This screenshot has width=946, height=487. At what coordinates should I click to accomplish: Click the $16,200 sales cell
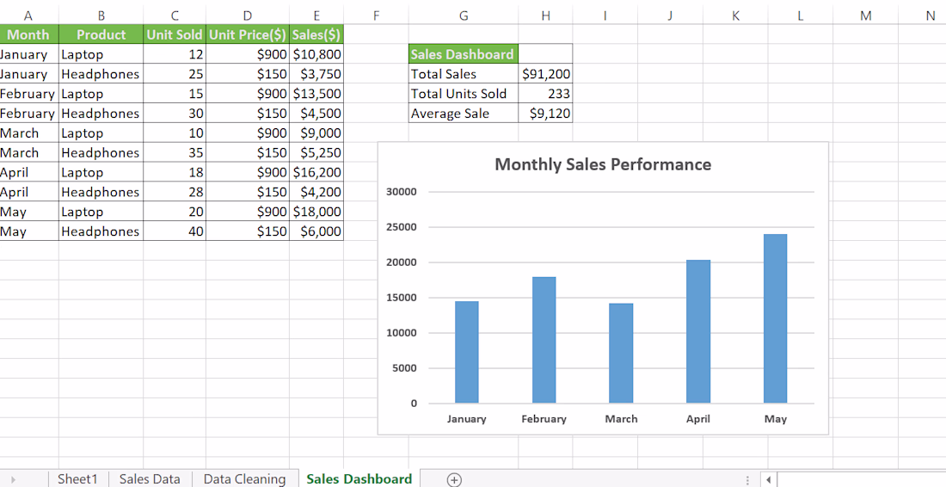(316, 172)
